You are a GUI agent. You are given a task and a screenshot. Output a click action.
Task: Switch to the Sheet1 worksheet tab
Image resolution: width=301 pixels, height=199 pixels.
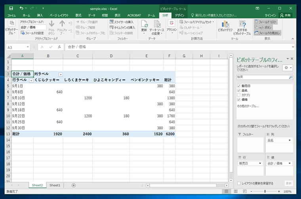coord(55,185)
